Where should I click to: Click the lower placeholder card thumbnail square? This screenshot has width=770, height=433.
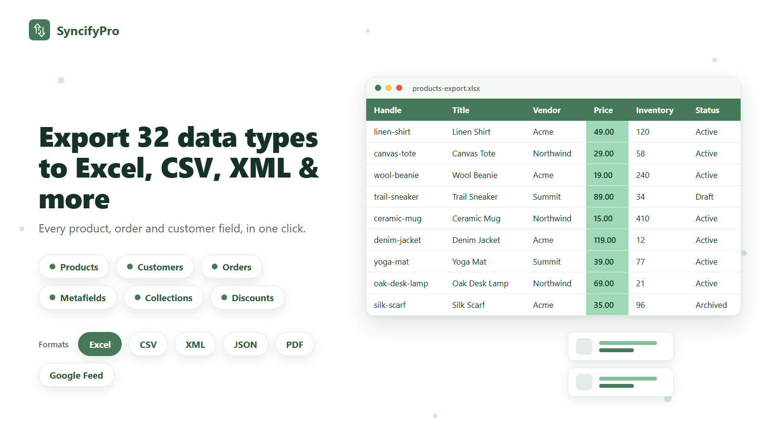[x=584, y=382]
